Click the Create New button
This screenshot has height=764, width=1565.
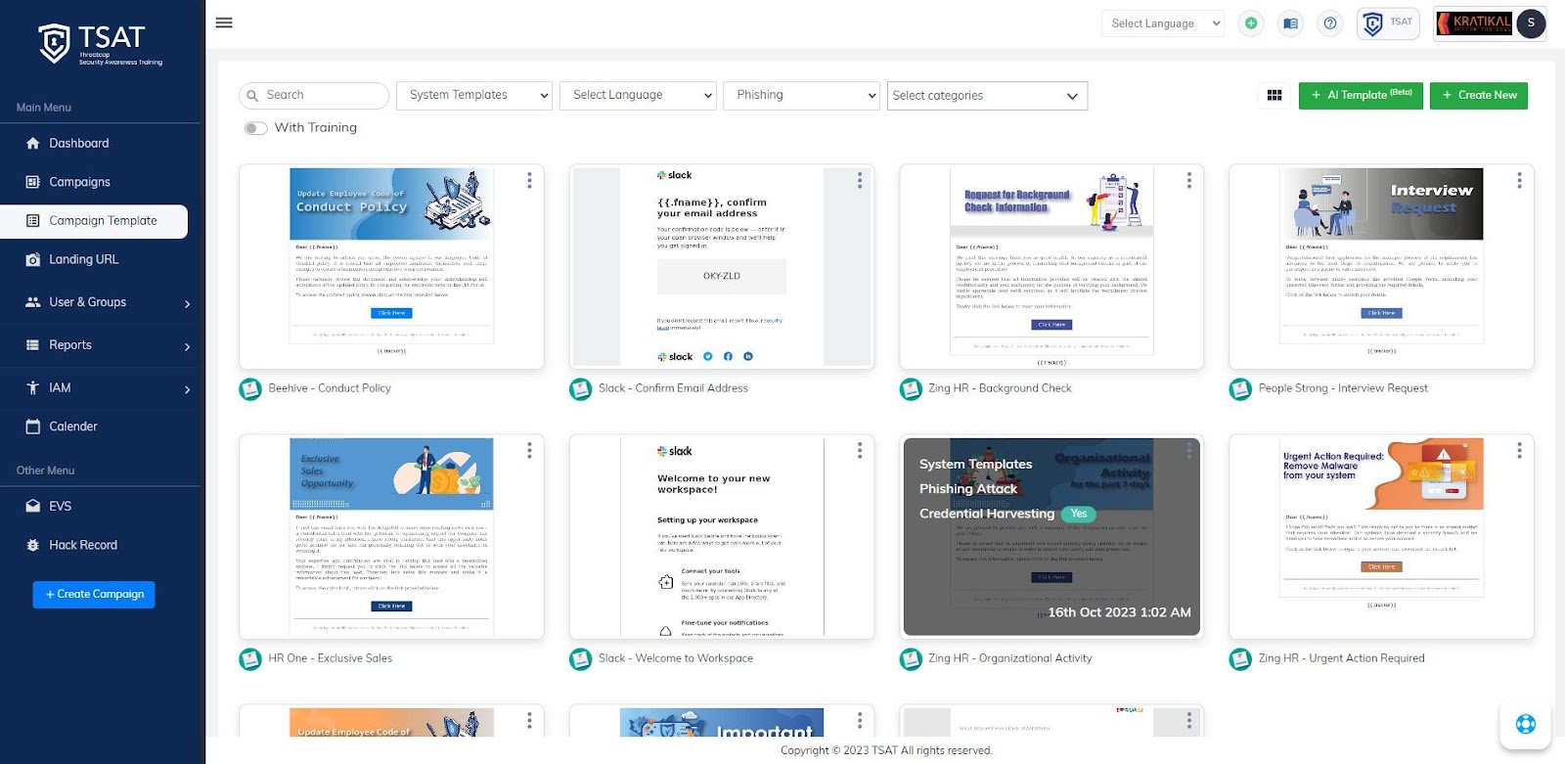coord(1479,96)
